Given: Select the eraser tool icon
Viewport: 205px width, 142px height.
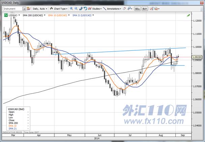Looking at the screenshot, I should click(124, 9).
